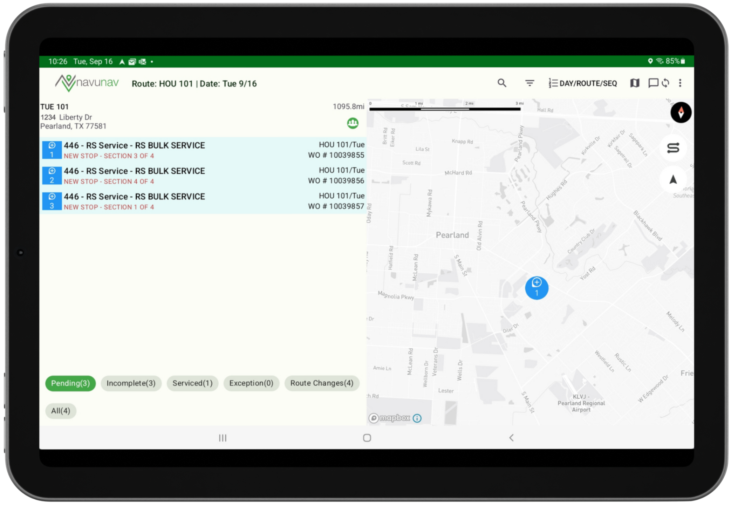Tap blue stop 1 map marker

[x=536, y=288]
